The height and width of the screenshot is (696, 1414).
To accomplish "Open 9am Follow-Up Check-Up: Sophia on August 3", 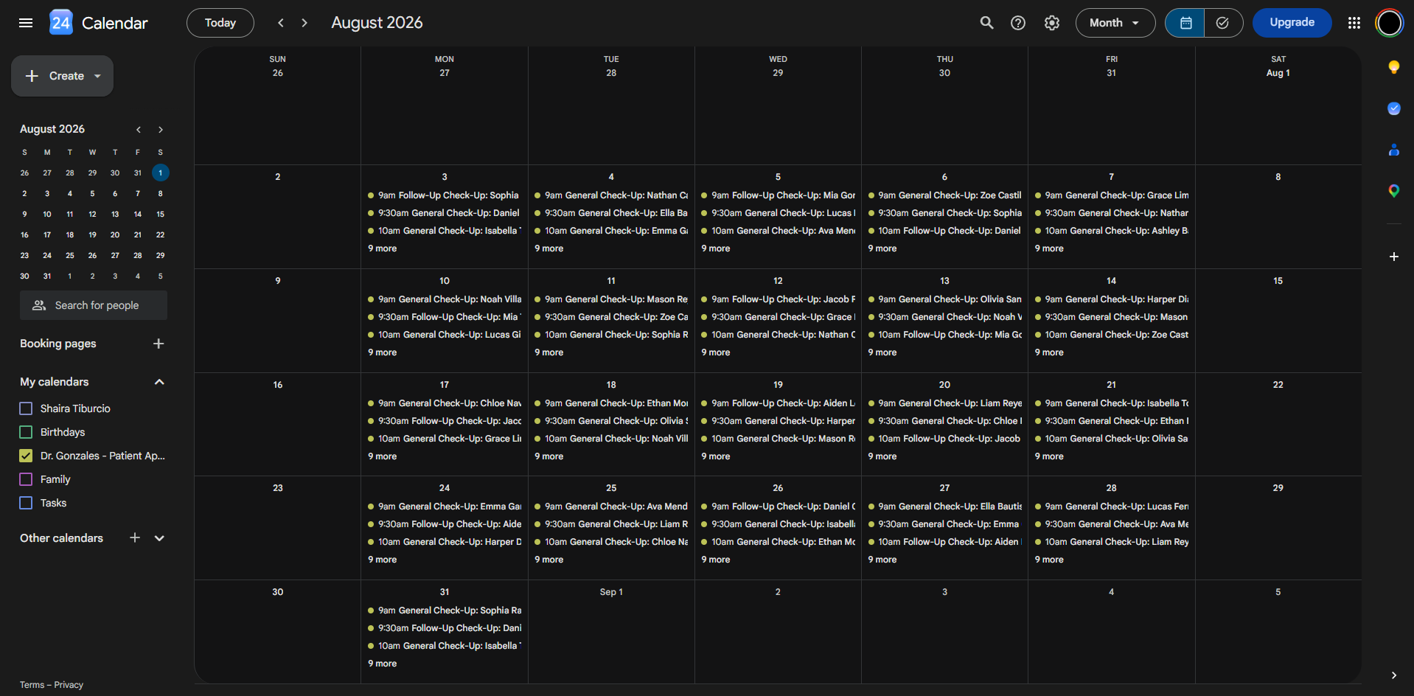I will (445, 195).
